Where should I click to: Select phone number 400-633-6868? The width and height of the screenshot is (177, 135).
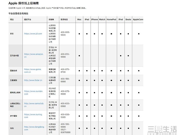tap(65, 105)
